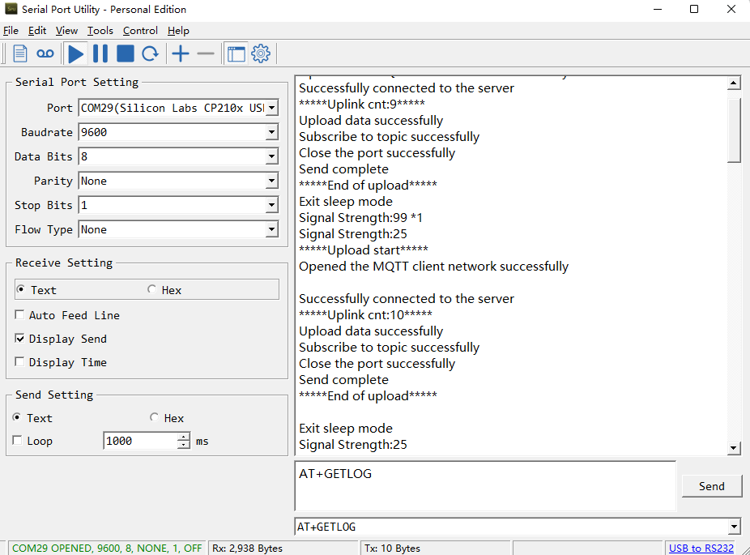Enable the Loop checkbox
The width and height of the screenshot is (750, 555).
(17, 440)
